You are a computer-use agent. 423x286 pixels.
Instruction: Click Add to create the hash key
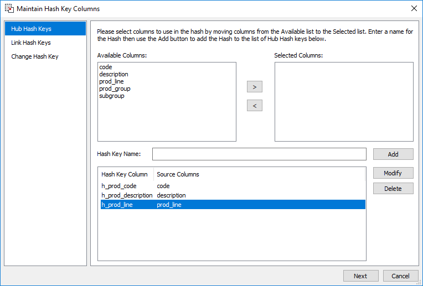(393, 154)
